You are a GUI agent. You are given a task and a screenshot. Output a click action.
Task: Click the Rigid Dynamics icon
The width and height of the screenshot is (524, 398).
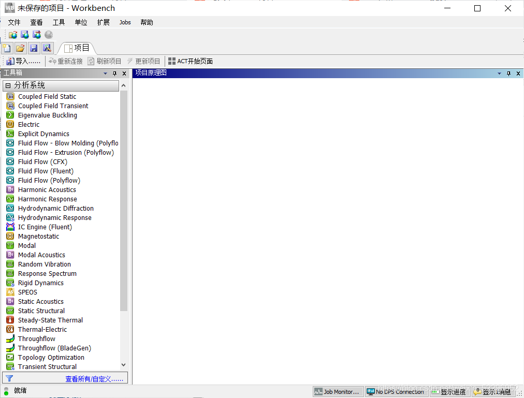10,283
